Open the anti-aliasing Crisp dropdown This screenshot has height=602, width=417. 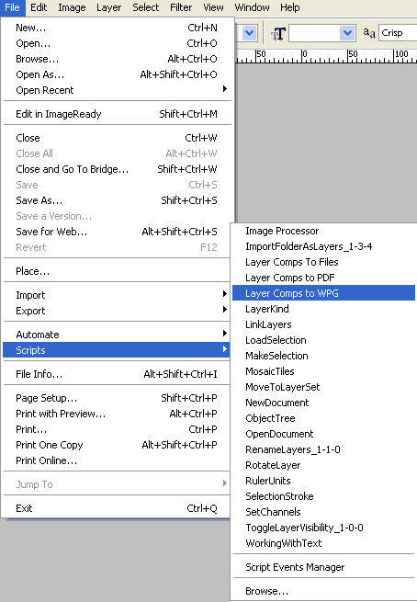point(398,33)
